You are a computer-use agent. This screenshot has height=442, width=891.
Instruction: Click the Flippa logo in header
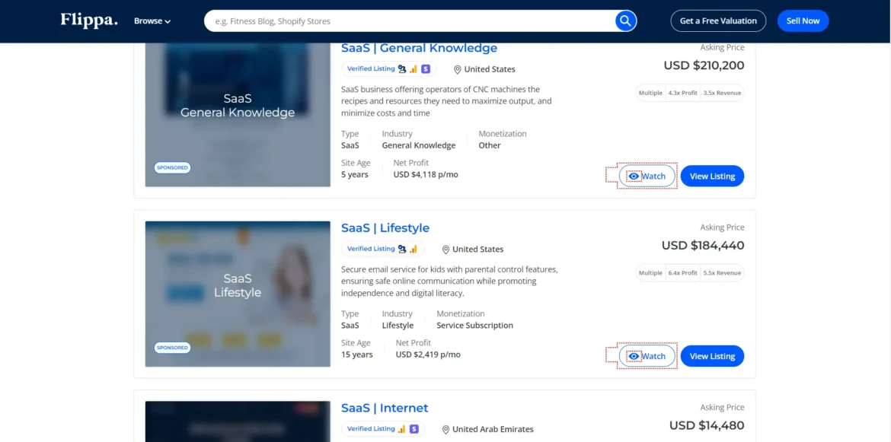[89, 21]
